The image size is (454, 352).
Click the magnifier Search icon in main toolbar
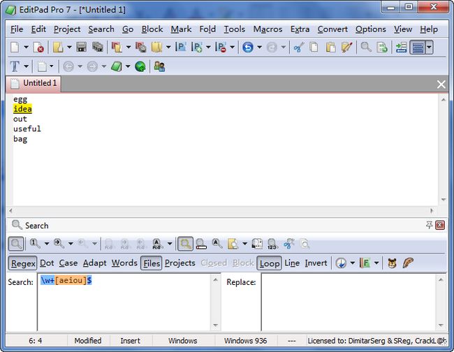tap(366, 47)
